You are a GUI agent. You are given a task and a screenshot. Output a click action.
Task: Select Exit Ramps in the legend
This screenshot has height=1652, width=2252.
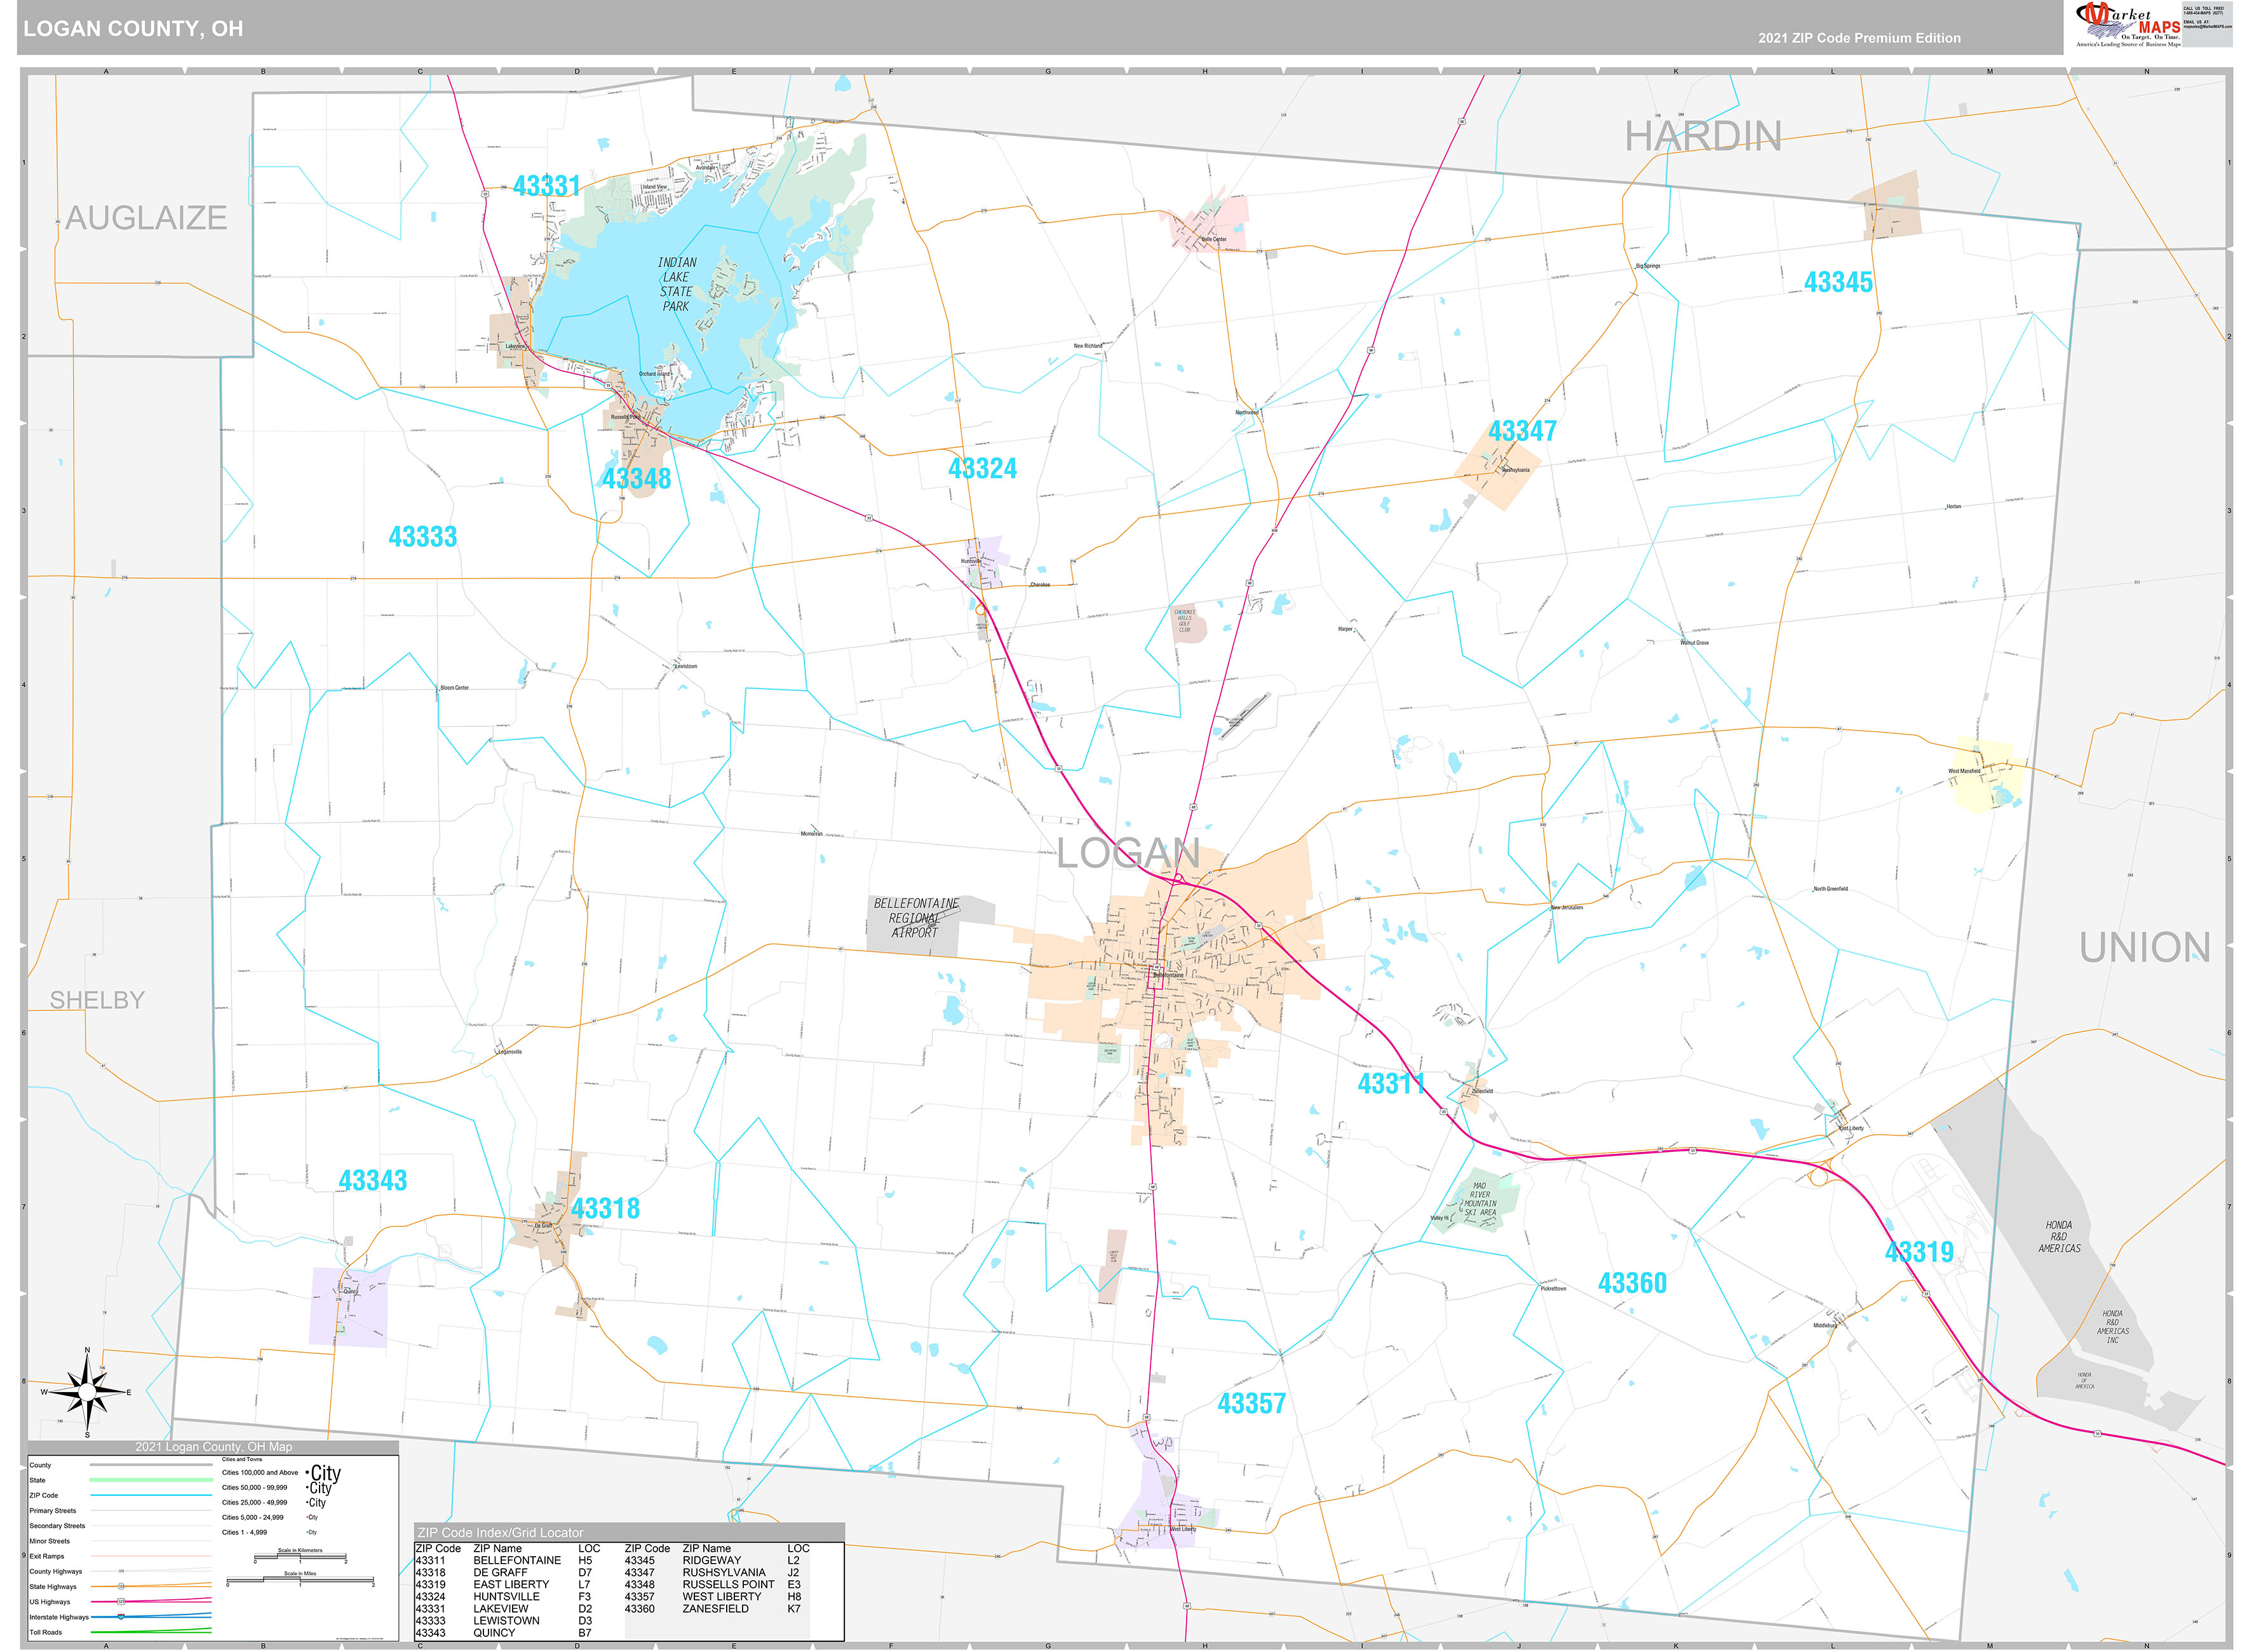click(x=47, y=1556)
